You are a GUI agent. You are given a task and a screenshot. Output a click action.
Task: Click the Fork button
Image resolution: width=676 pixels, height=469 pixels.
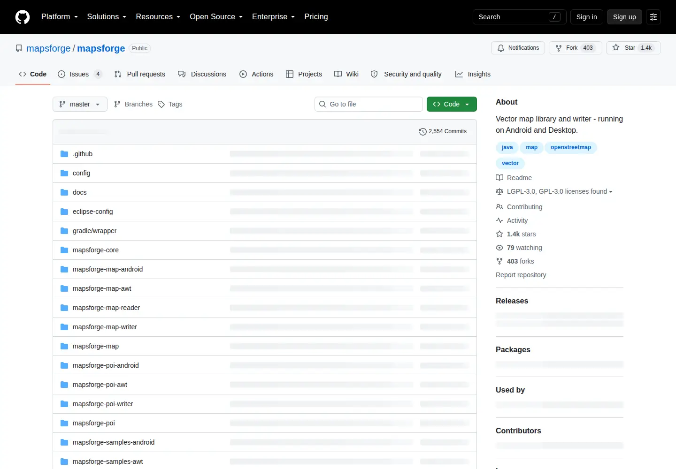[576, 48]
